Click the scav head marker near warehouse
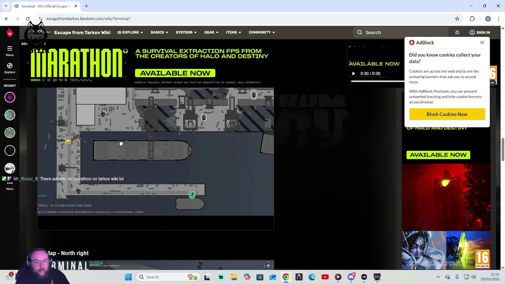Viewport: 505px width, 284px height. [103, 114]
